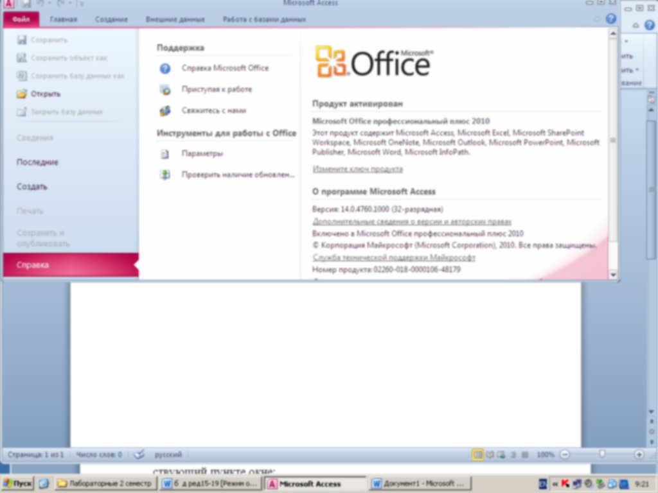Click Число слов: 0 status indicator
Image resolution: width=658 pixels, height=493 pixels.
pos(99,454)
